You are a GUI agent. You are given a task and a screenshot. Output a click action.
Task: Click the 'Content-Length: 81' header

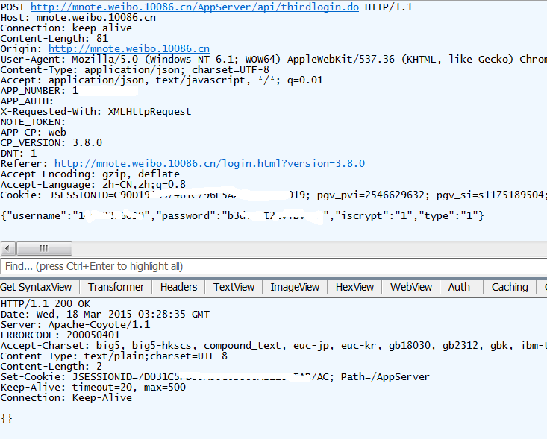tap(54, 39)
